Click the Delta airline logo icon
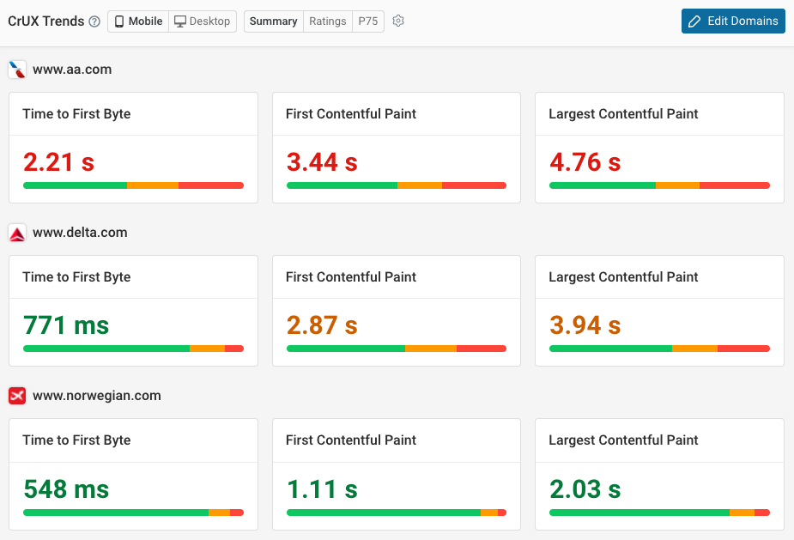 point(17,232)
